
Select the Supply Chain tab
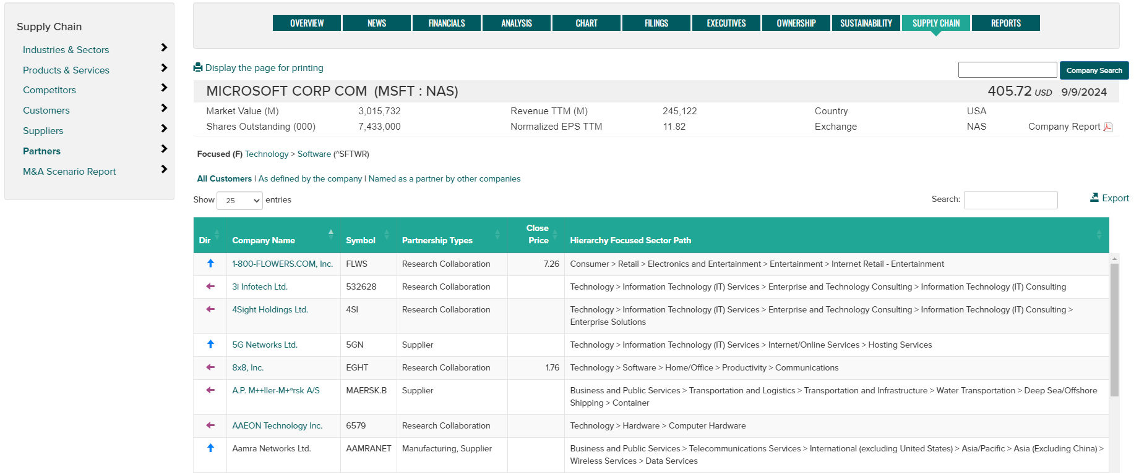tap(936, 23)
